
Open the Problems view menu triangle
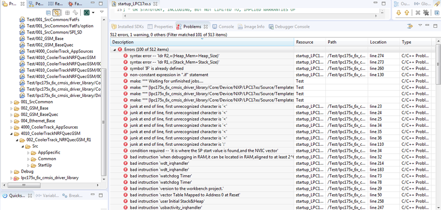tap(420, 25)
